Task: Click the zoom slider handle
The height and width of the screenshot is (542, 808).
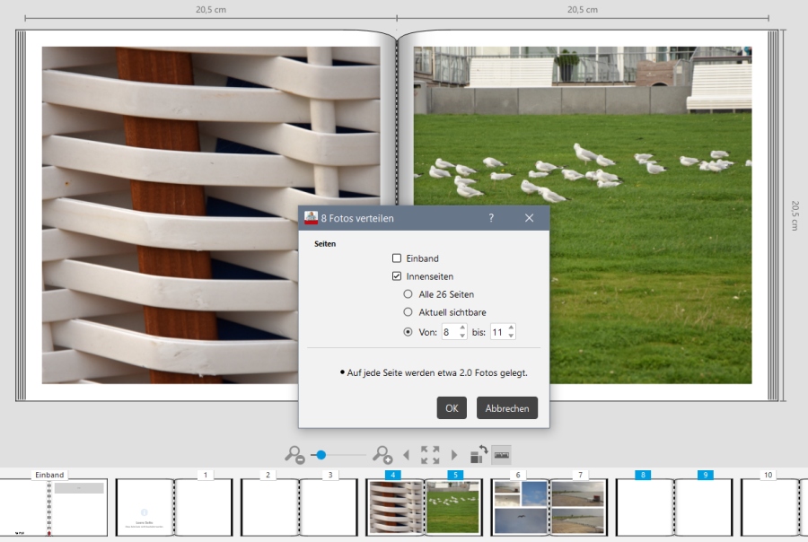Action: (x=321, y=455)
